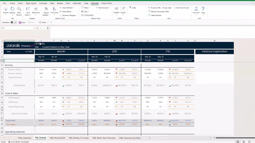
Task: Switch to the Power Pivot ribbon tab
Action: coord(106,3)
